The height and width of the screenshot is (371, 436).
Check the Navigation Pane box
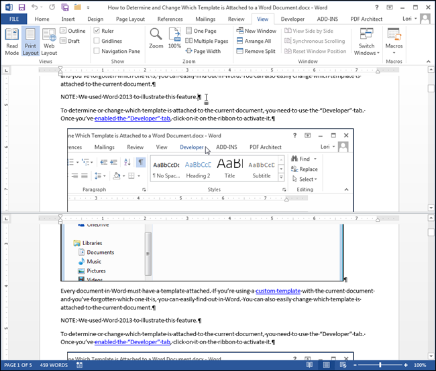(97, 51)
